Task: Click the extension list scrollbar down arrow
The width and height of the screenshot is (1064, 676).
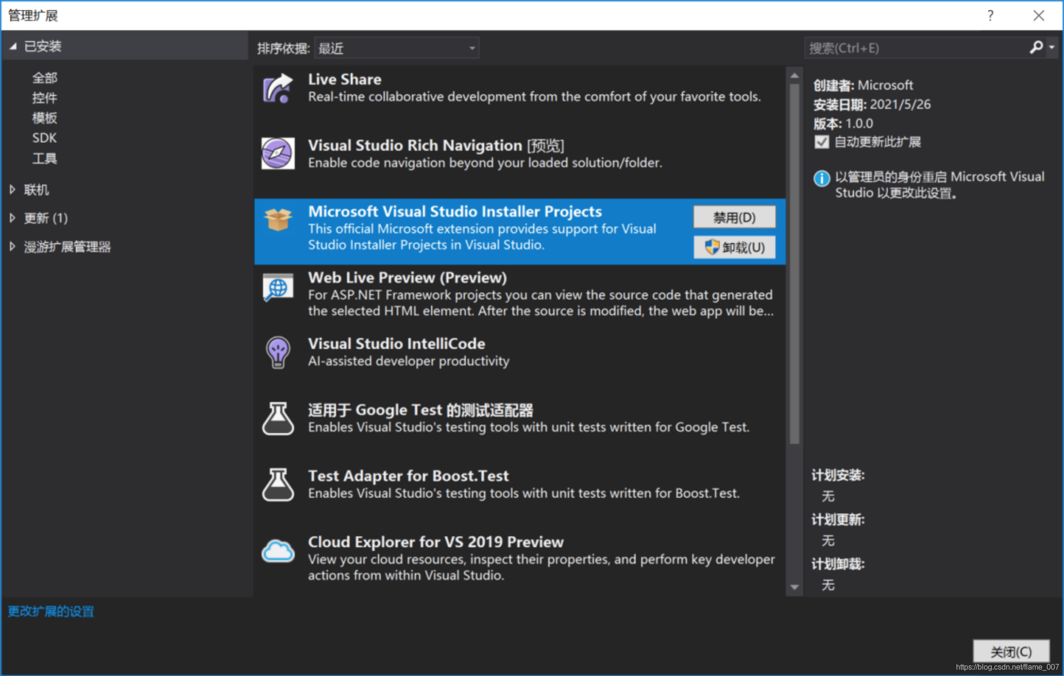Action: 794,587
